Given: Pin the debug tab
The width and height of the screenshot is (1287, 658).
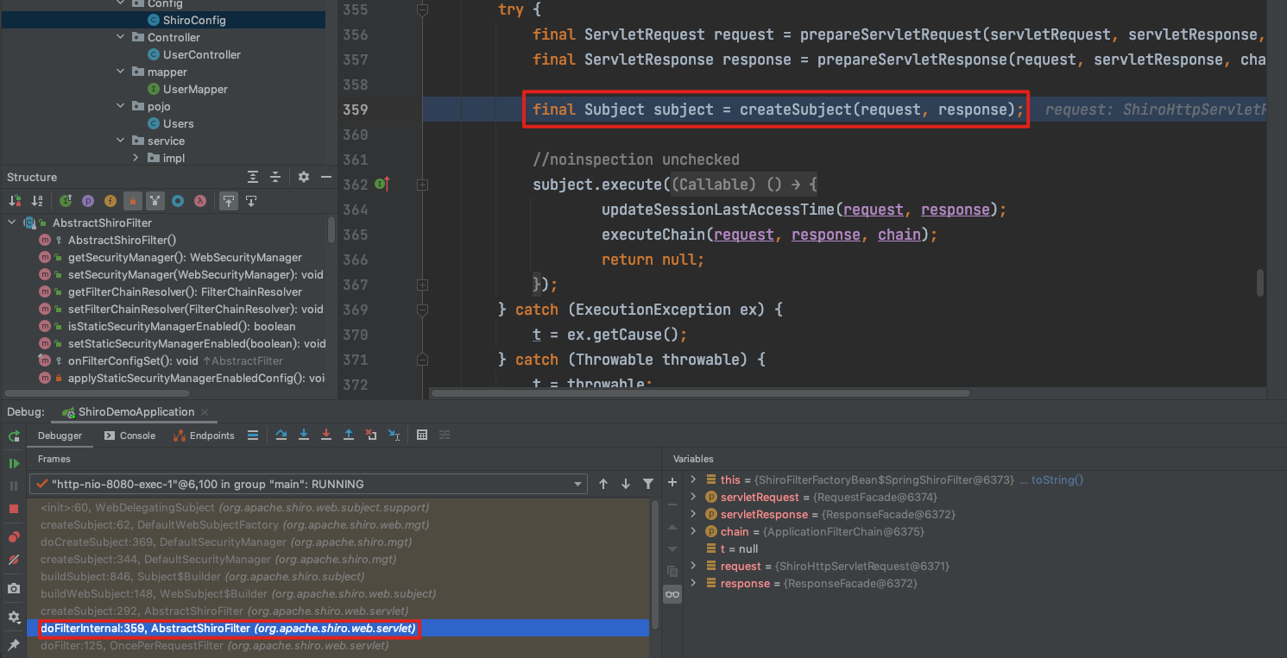Looking at the screenshot, I should [14, 644].
